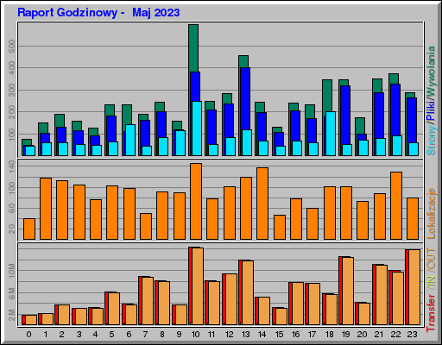Click hour label 7 on x-axis
The height and width of the screenshot is (345, 442).
pyautogui.click(x=145, y=335)
